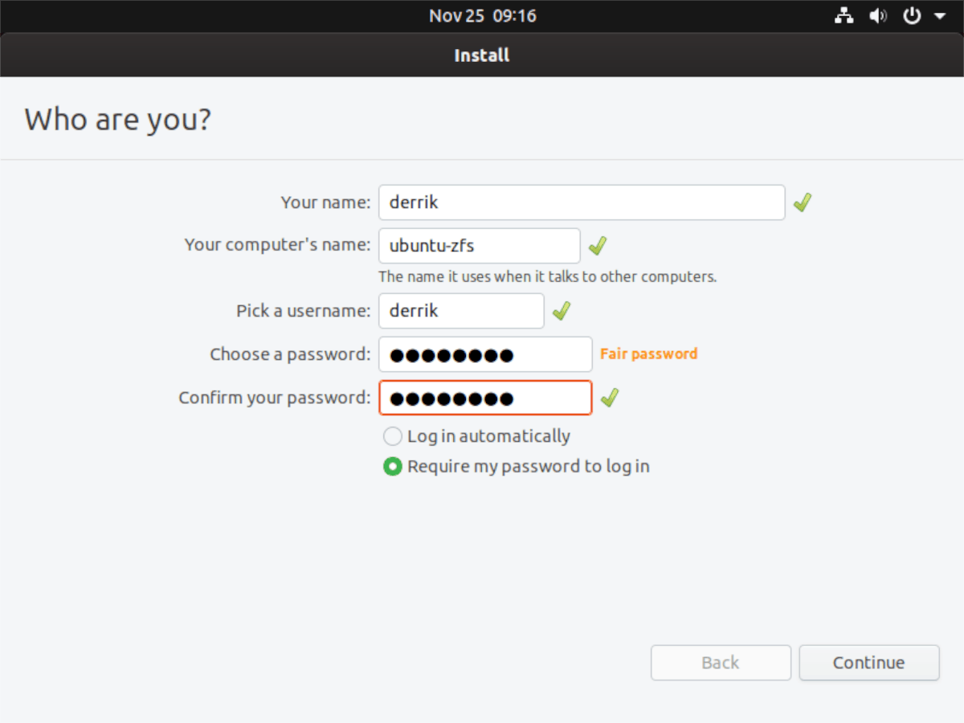Click the power icon in top bar
964x723 pixels.
pyautogui.click(x=912, y=16)
